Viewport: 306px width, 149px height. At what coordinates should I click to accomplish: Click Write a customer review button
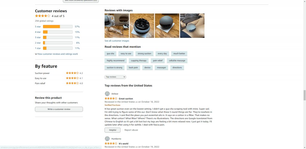(59, 109)
